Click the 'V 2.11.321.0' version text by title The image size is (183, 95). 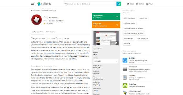coord(60,21)
